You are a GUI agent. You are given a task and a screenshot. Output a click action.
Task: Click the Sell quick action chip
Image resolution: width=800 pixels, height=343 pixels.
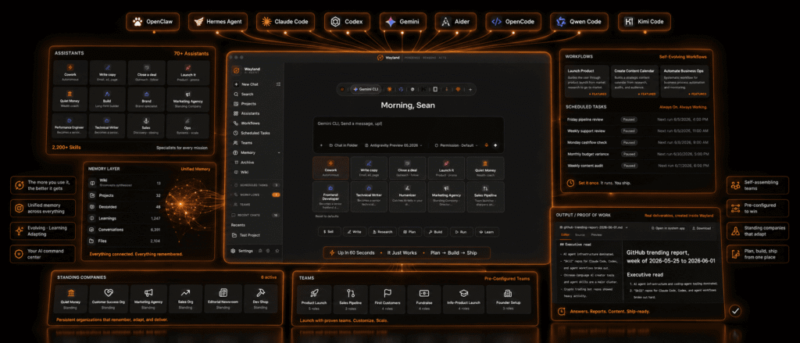tap(329, 232)
